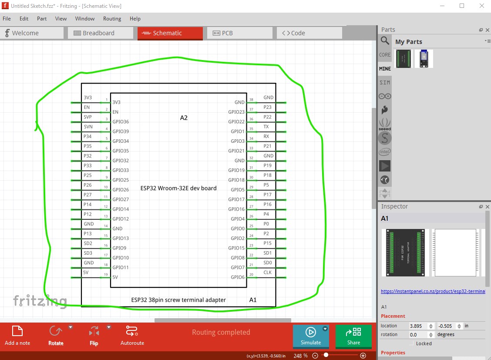Open the Routing menu
This screenshot has height=360, width=491.
click(x=112, y=19)
